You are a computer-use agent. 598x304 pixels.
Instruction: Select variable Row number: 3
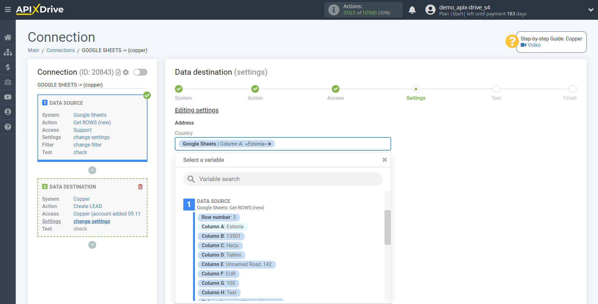pyautogui.click(x=219, y=217)
